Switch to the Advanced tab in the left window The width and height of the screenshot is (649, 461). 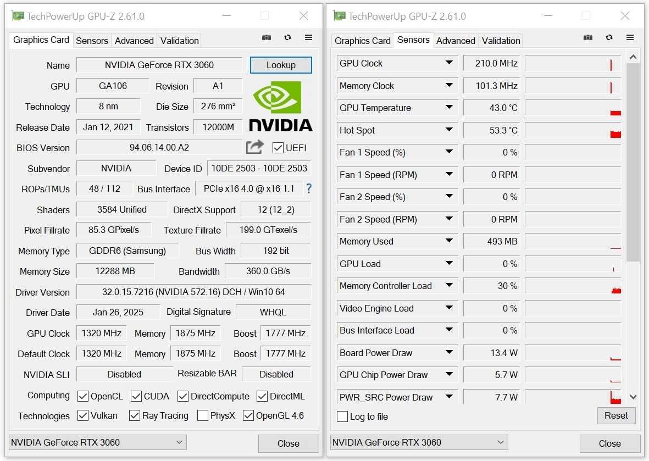(134, 41)
